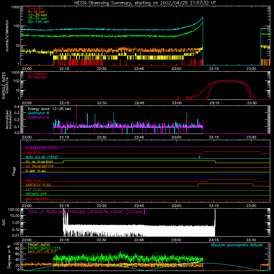Select the Collimator 9 legend entry
This screenshot has width=274, height=274.
point(38,117)
